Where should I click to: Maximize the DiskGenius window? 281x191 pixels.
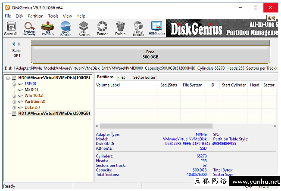tap(256, 8)
